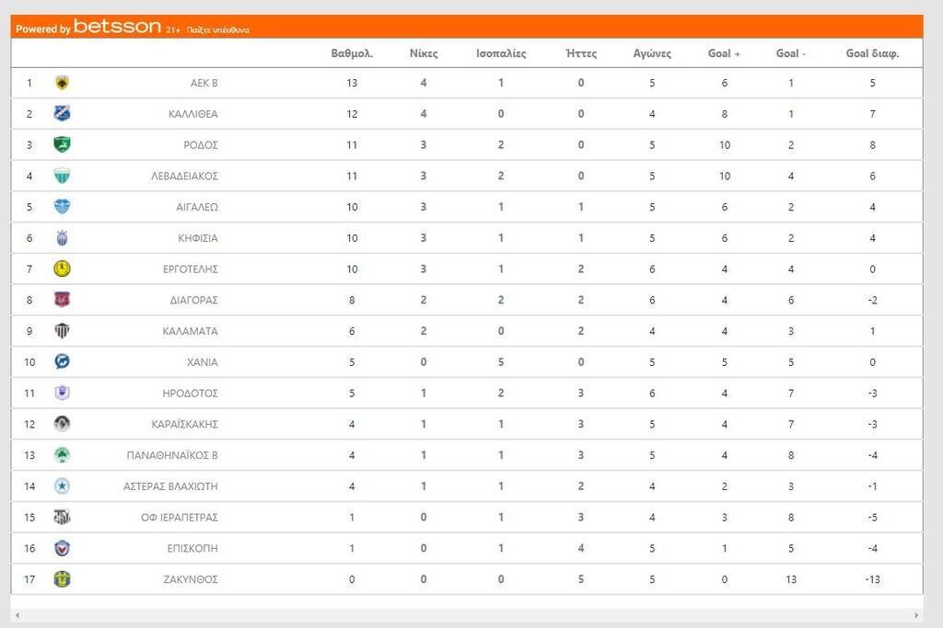The height and width of the screenshot is (628, 943).
Task: Click the ΚΑΛΑΜΑΤΑ striped crest icon
Action: pyautogui.click(x=62, y=331)
